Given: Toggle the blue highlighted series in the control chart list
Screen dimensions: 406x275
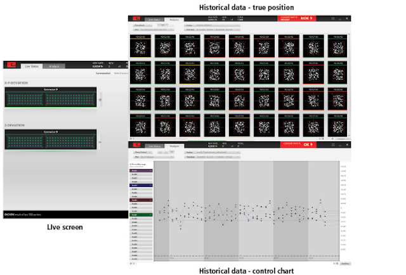Looking at the screenshot, I should coord(141,186).
